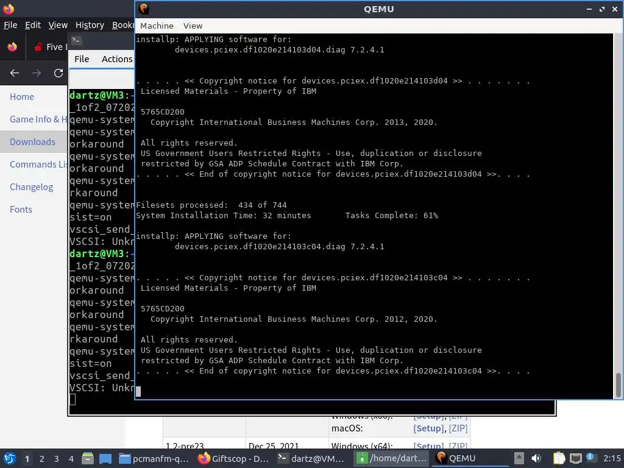Screen dimensions: 624x468
Task: Click the taskbar clock showing 2:15
Action: tap(612, 458)
